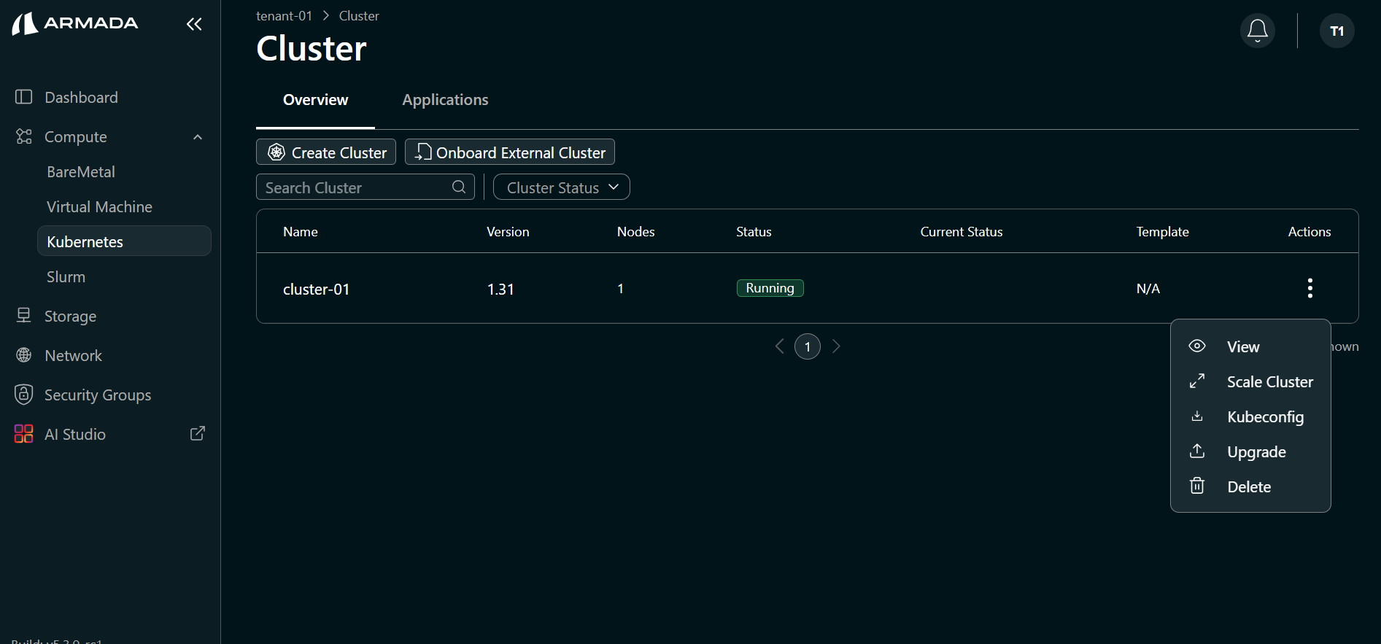Click the upload icon beside Upgrade
This screenshot has height=644, width=1381.
pos(1197,451)
